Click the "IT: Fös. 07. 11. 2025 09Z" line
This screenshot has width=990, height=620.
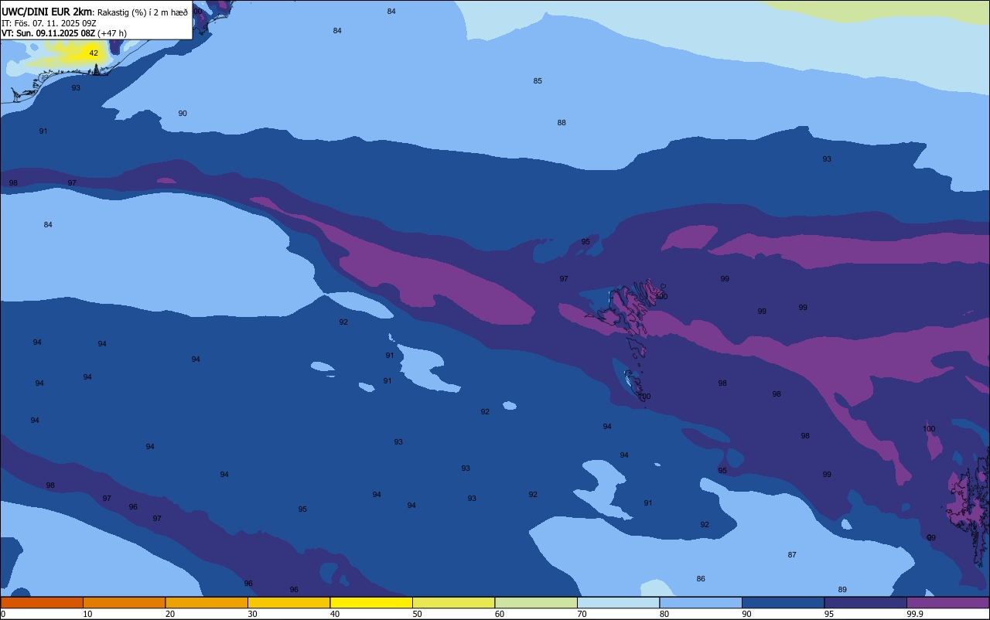49,23
